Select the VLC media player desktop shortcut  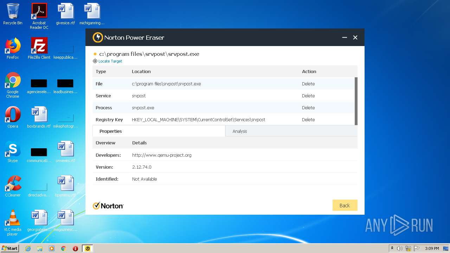[x=13, y=223]
